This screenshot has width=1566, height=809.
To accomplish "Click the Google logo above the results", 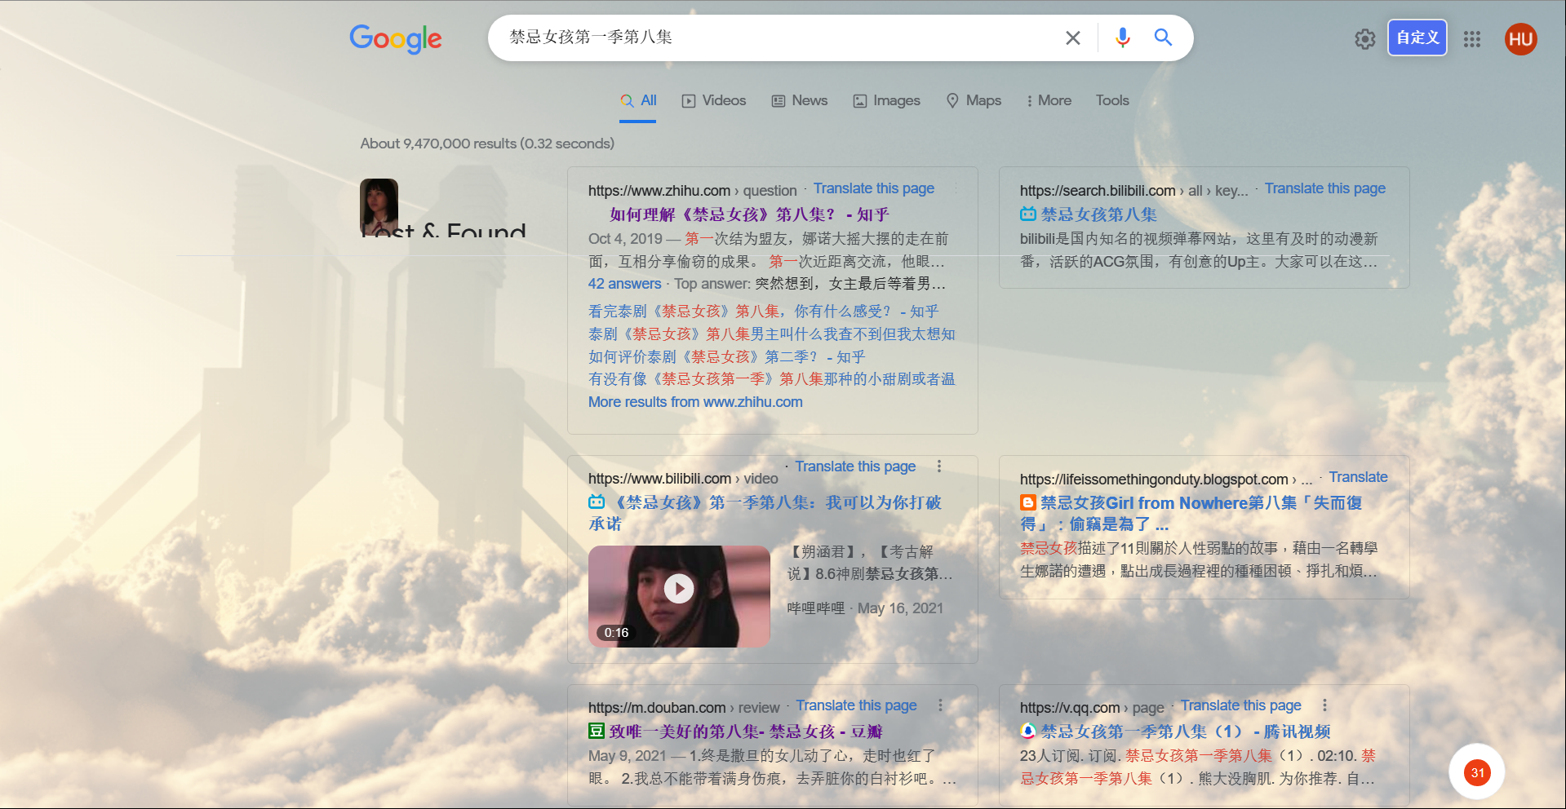I will coord(395,39).
